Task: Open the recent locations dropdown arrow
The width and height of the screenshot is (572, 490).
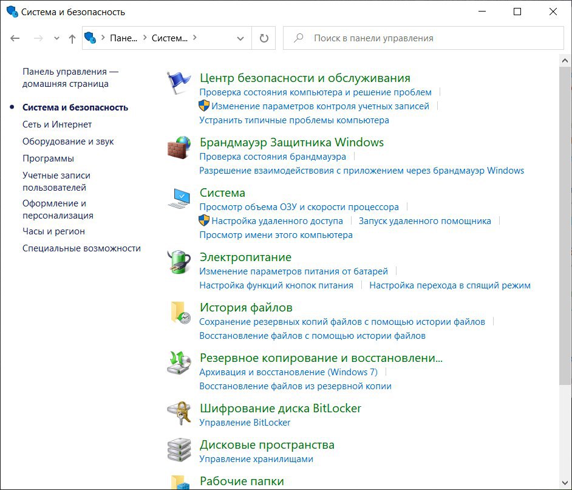Action: [56, 38]
